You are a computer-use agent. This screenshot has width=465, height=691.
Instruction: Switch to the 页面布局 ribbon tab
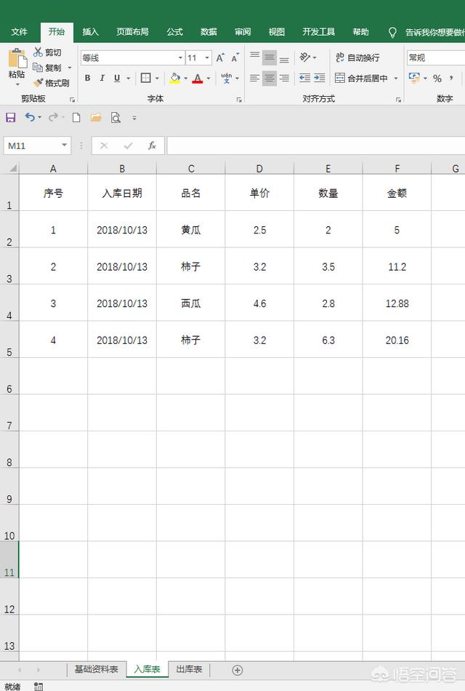(x=132, y=32)
